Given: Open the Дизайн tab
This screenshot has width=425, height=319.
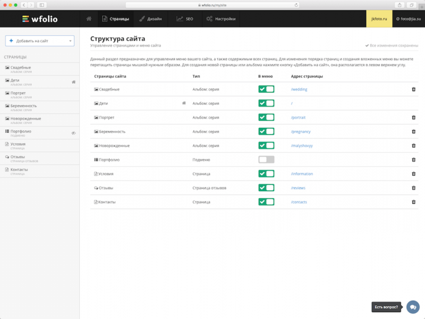Looking at the screenshot, I should point(150,19).
